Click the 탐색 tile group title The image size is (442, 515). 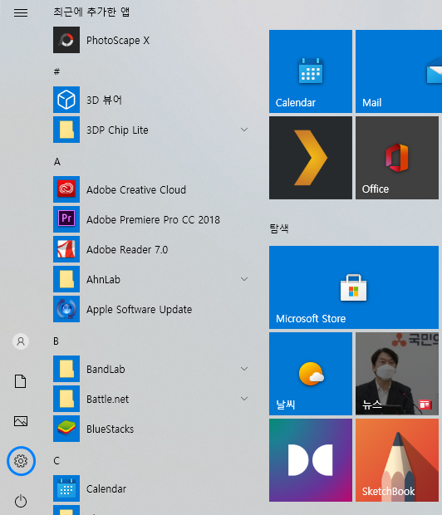279,228
